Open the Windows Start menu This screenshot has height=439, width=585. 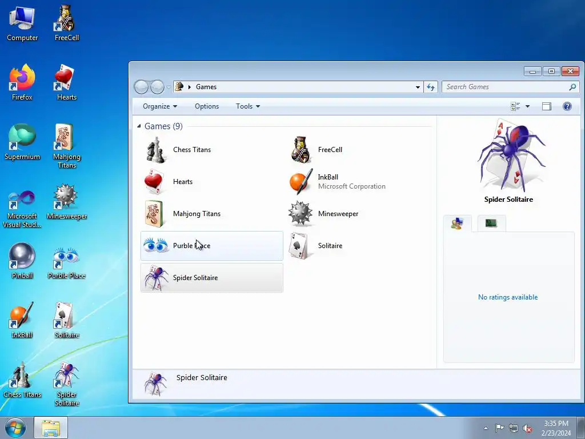[x=15, y=428]
